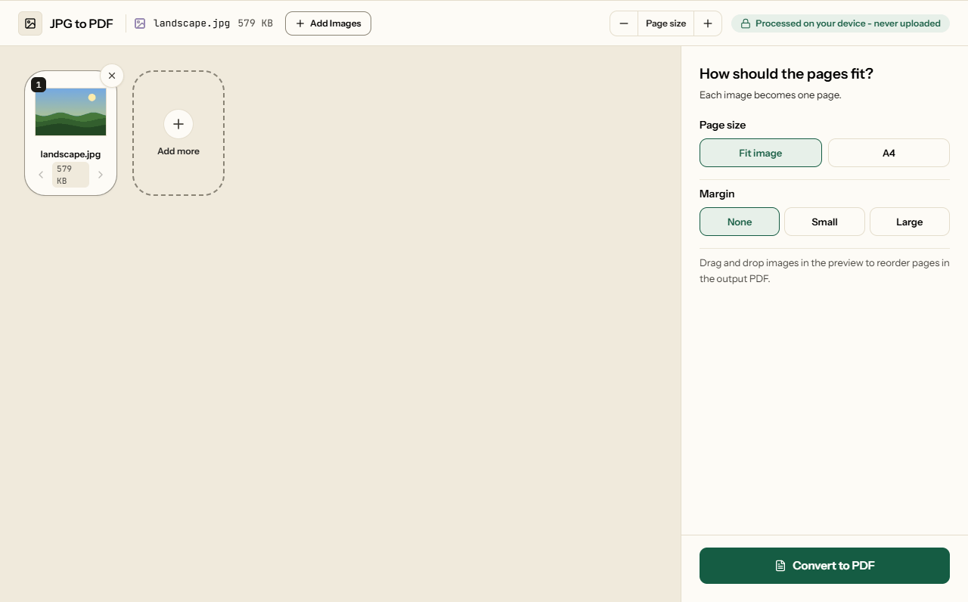This screenshot has width=968, height=602.
Task: Click the JPG to PDF app logo icon
Action: pyautogui.click(x=30, y=23)
